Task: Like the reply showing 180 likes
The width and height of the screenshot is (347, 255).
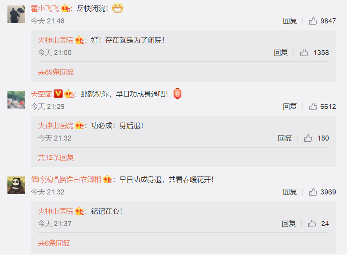Action: pyautogui.click(x=308, y=138)
